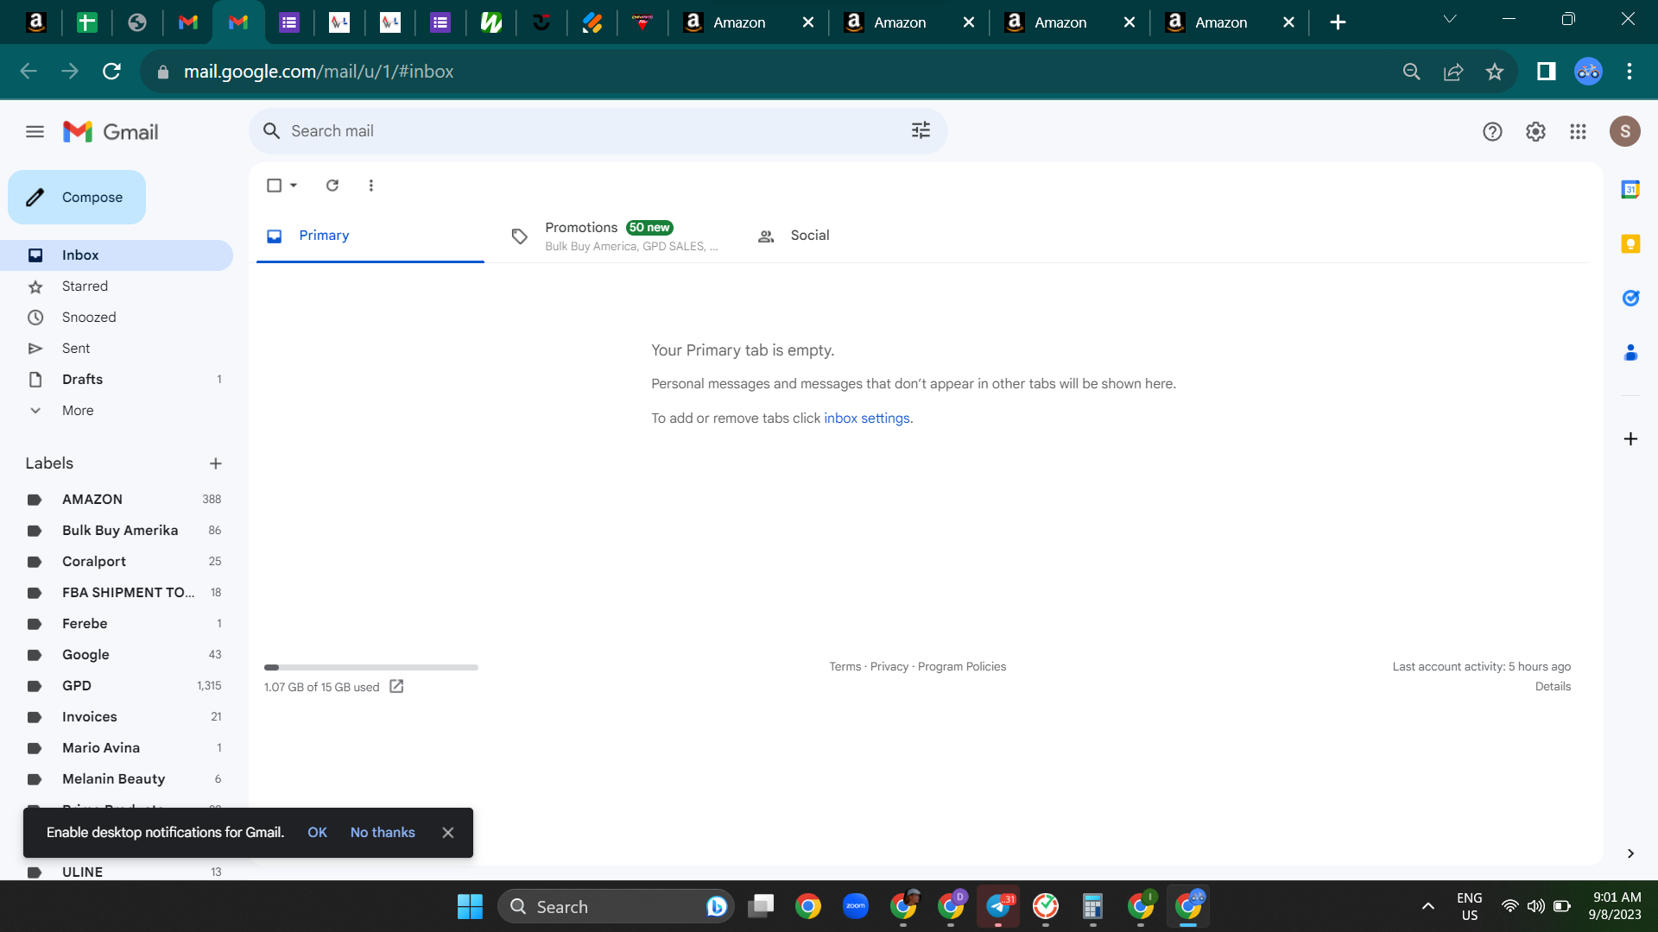Share this page using the share icon
The image size is (1658, 932).
tap(1453, 72)
